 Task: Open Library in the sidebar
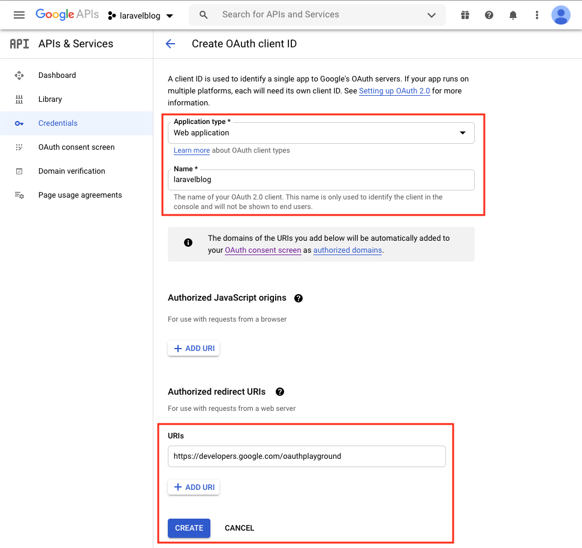pos(77,99)
